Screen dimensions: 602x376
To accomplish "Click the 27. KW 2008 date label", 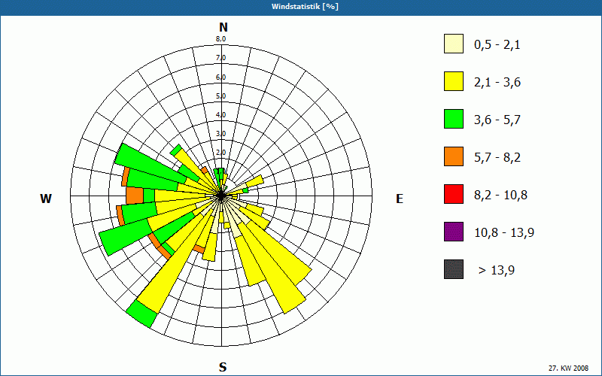I will (x=568, y=368).
